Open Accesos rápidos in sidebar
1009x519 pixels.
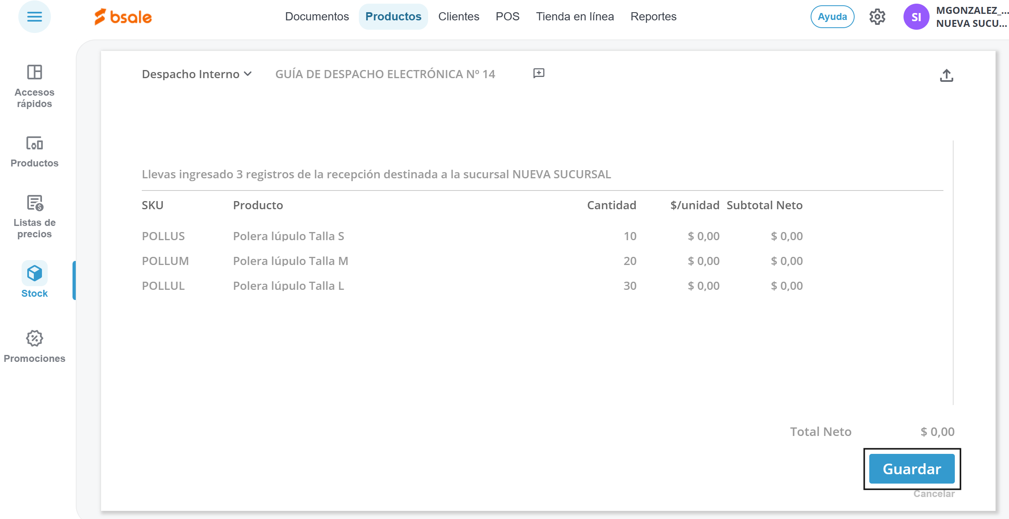point(34,86)
